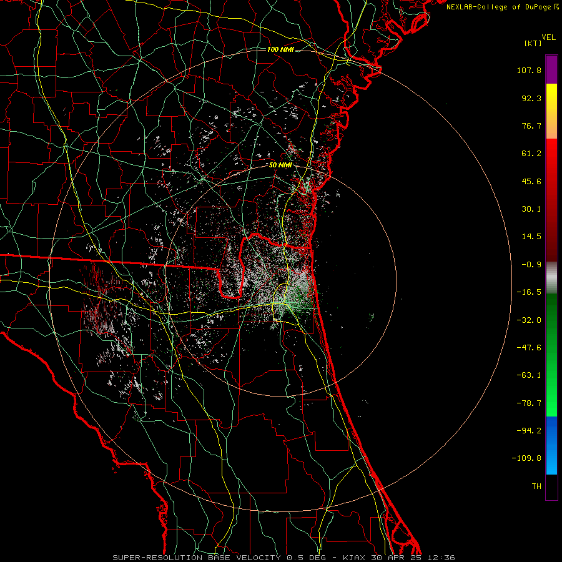562x562 pixels.
Task: Click the 50 NMI range ring label
Action: click(x=280, y=165)
